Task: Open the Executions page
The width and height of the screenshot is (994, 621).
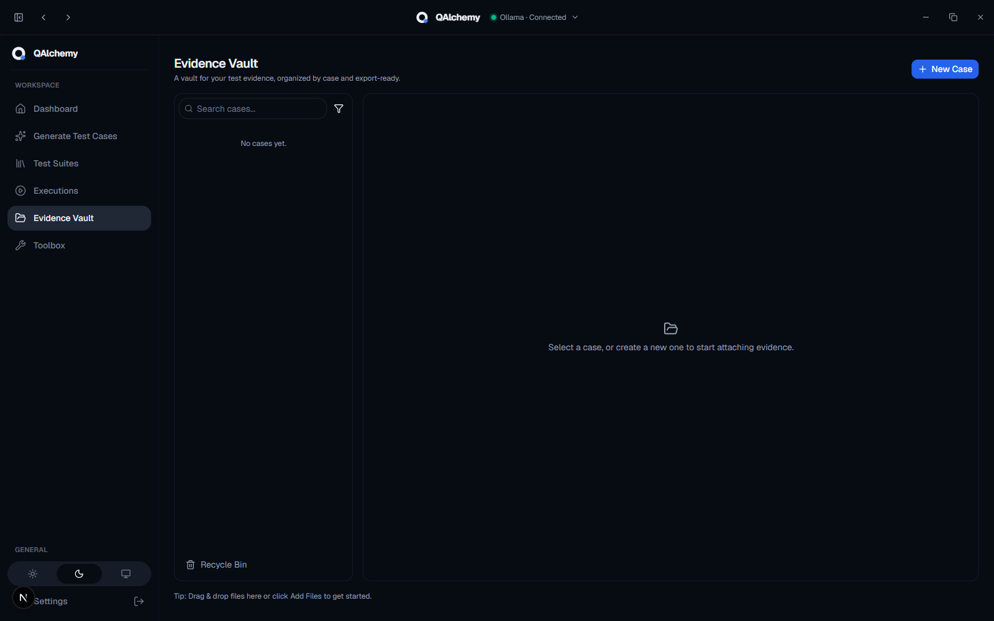Action: [x=79, y=191]
